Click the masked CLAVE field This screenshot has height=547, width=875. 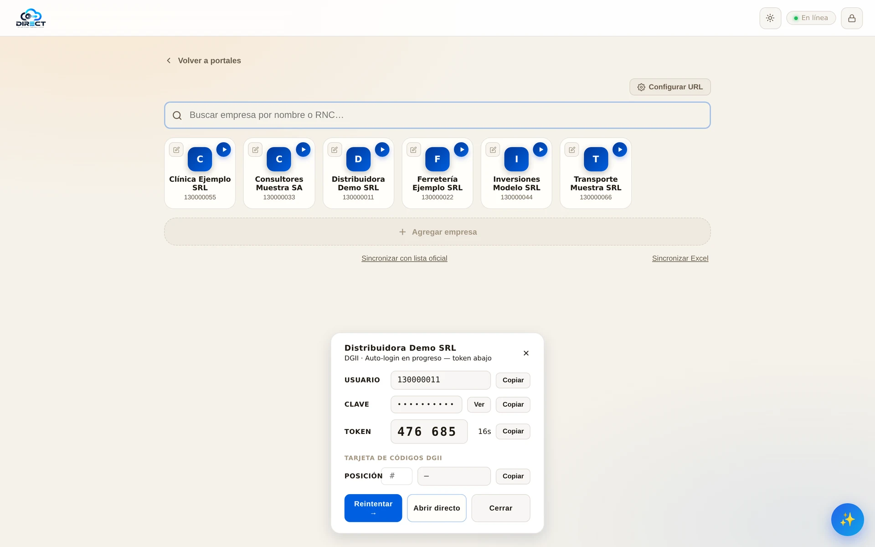426,404
